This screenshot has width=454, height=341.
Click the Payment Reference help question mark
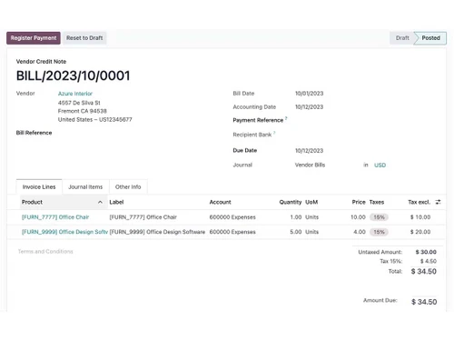click(x=286, y=118)
